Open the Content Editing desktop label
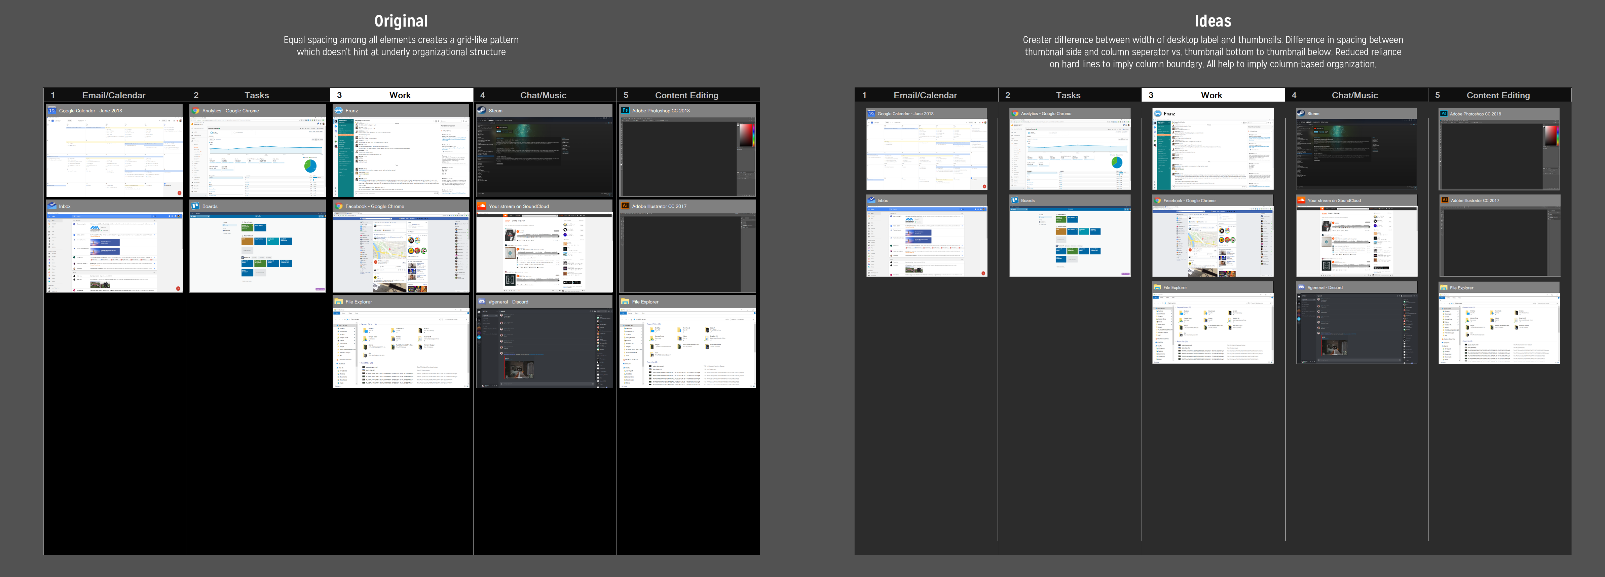1605x577 pixels. click(x=686, y=95)
